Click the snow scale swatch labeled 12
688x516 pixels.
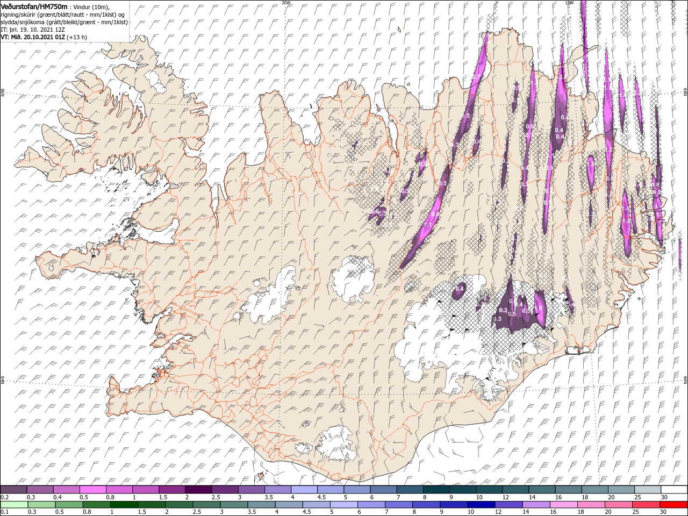515,490
